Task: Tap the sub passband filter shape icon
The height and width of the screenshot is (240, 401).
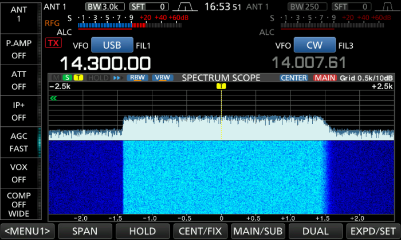Action: 388,7
